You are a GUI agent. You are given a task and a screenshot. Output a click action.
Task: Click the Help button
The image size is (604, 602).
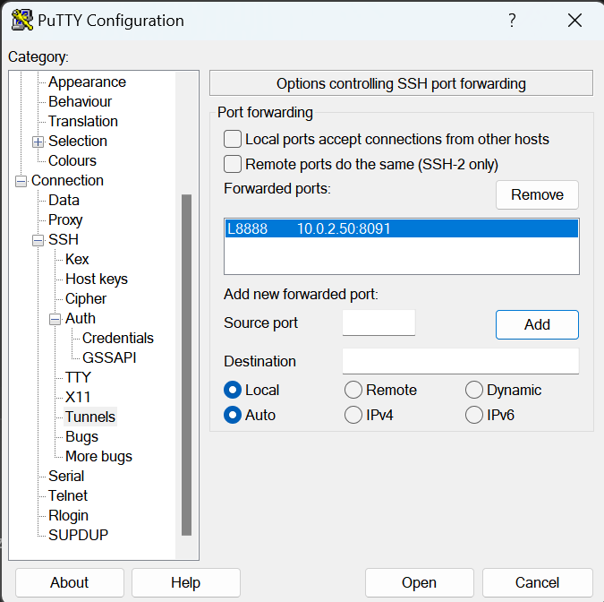(x=185, y=582)
